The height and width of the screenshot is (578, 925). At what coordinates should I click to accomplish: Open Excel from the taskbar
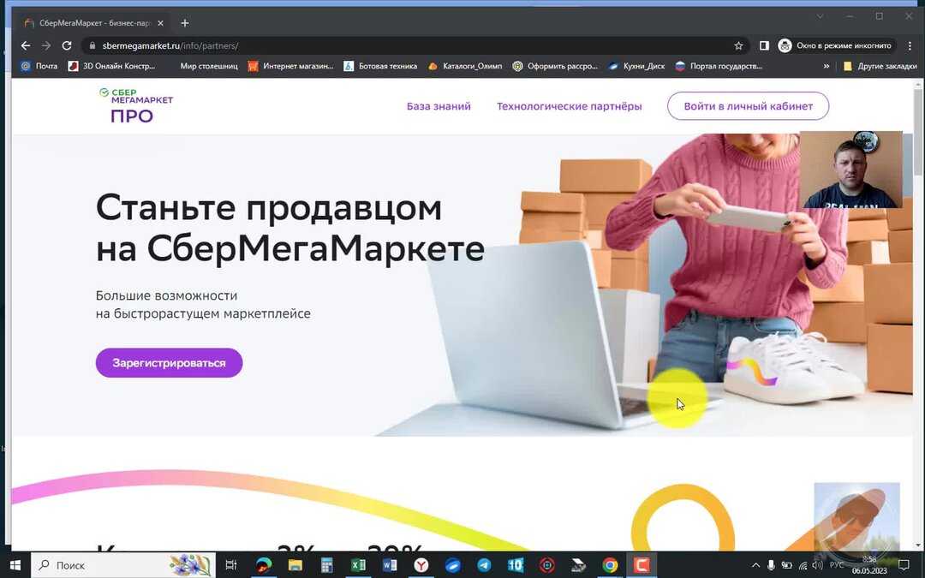[x=358, y=565]
